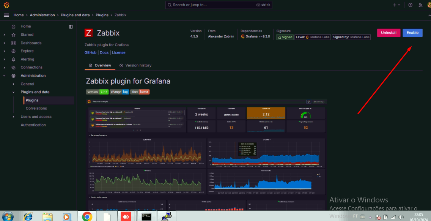Open the command prompt taskbar icon
The image size is (431, 221).
coord(146,216)
